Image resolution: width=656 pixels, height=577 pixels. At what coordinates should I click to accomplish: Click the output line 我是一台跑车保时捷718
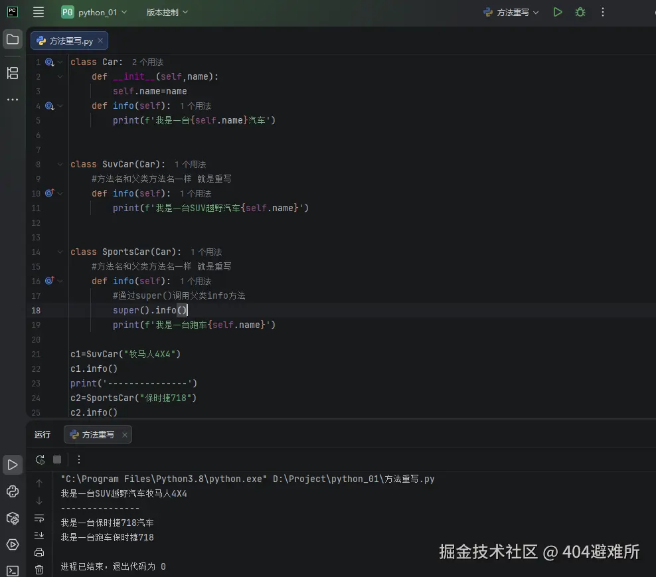coord(107,537)
